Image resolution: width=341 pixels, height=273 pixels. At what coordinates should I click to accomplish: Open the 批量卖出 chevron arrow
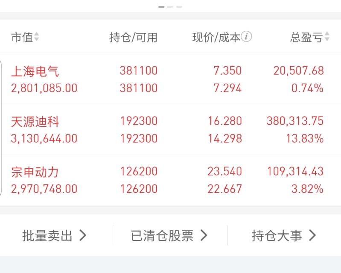point(83,235)
